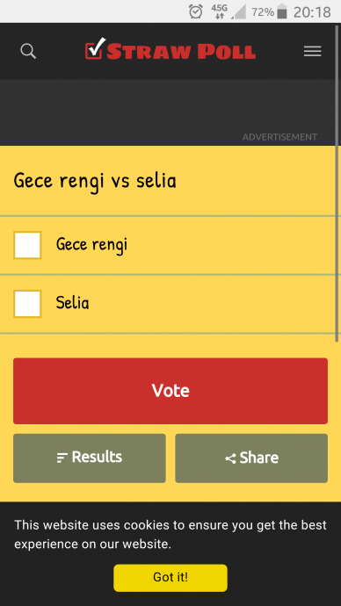
Task: Tap the poll title Gece rengi vs selia
Action: (x=95, y=181)
